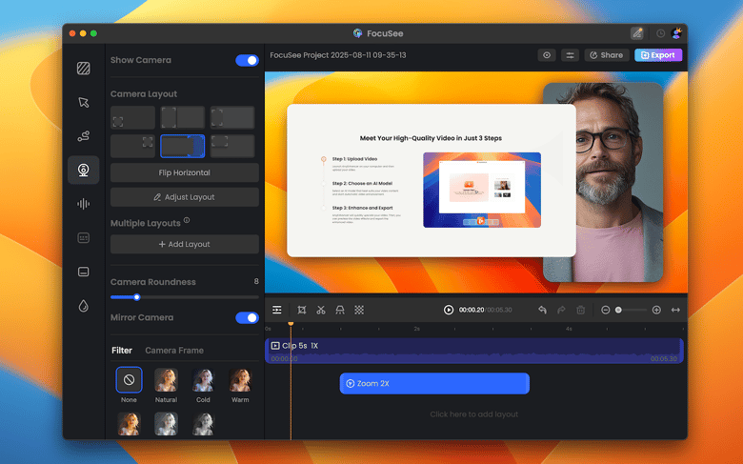The width and height of the screenshot is (743, 464).
Task: Click here to add layout in timeline
Action: click(473, 414)
